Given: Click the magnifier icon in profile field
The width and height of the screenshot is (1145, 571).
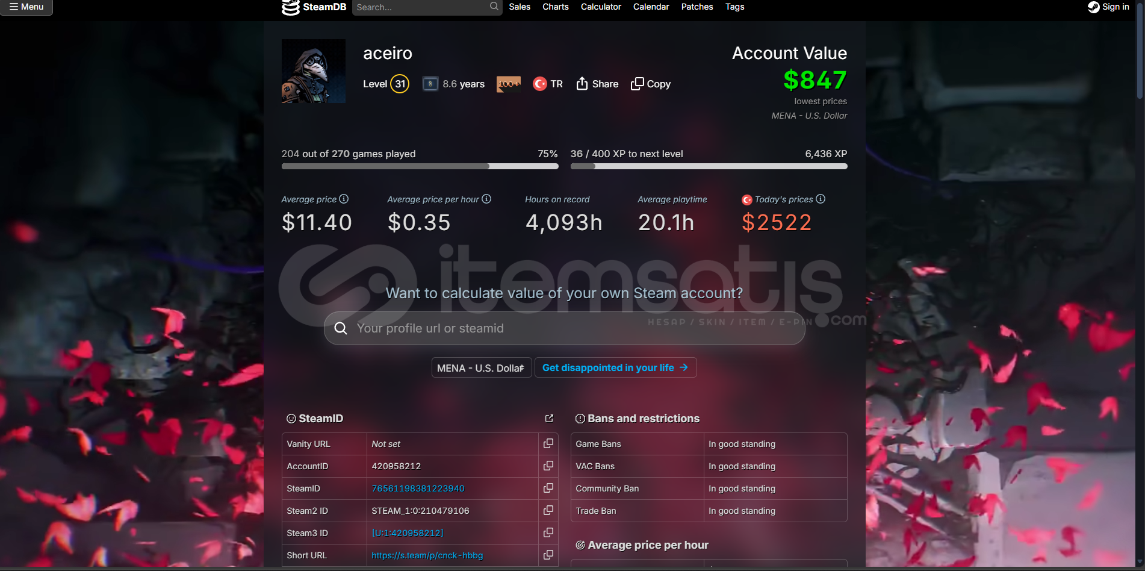Looking at the screenshot, I should tap(341, 328).
